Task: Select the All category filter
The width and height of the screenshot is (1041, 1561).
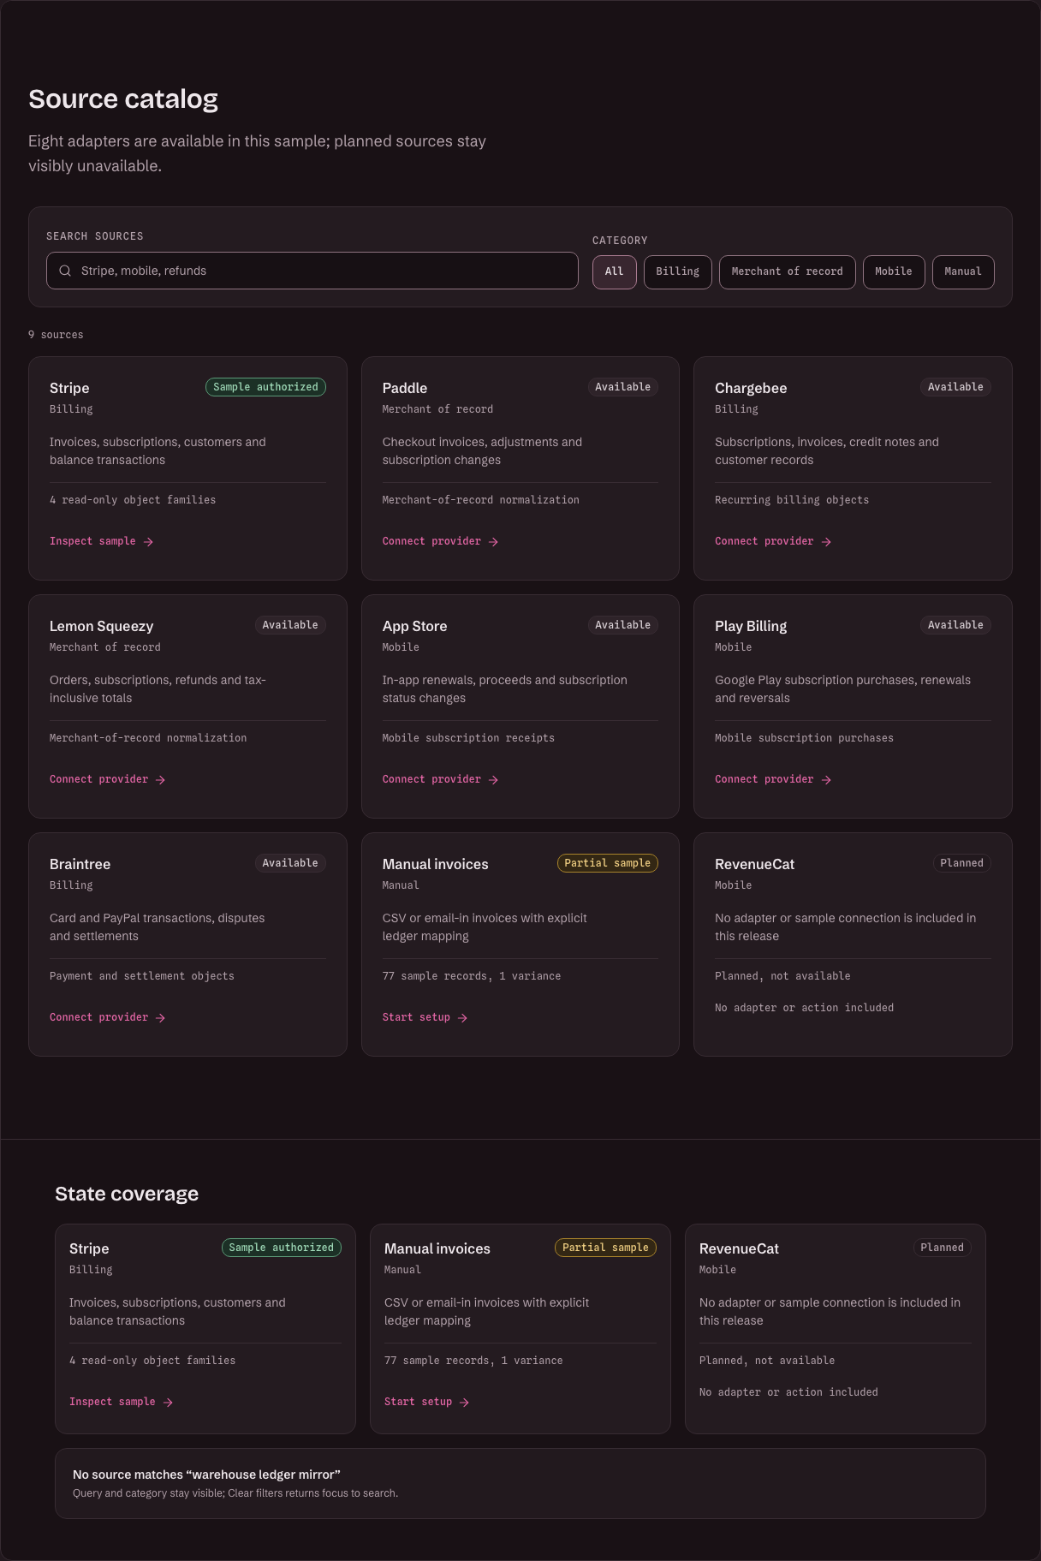Action: 615,271
